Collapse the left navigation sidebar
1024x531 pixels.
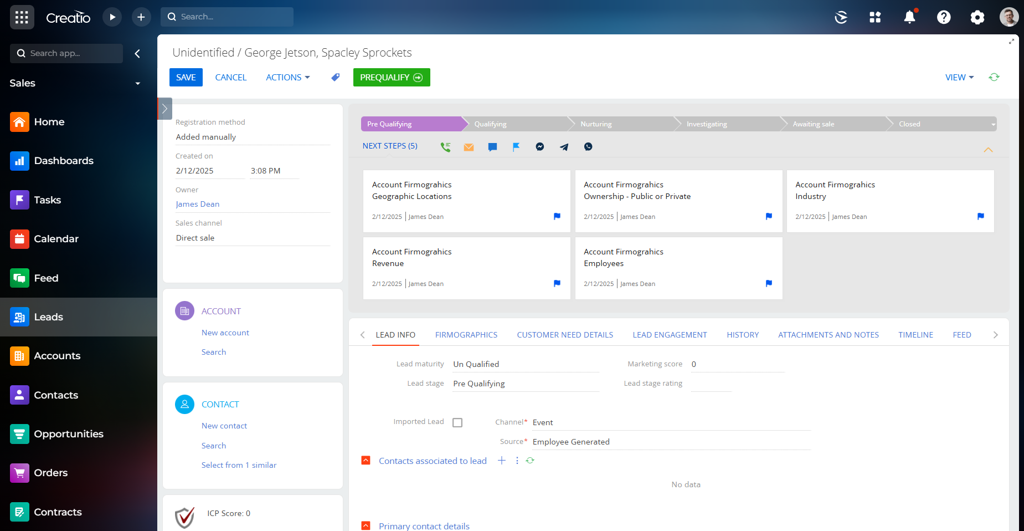coord(137,53)
